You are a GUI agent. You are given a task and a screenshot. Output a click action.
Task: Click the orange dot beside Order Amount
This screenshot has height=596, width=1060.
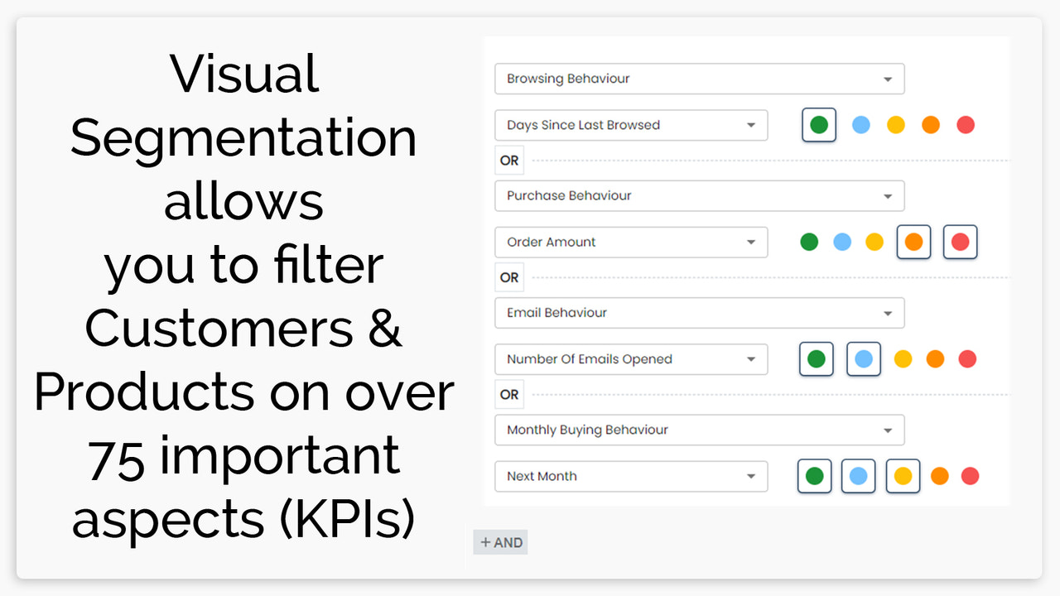pyautogui.click(x=913, y=242)
